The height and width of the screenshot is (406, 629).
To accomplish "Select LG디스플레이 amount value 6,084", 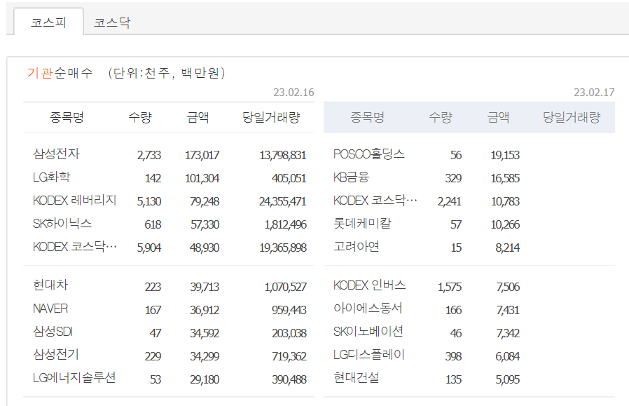I will 507,357.
